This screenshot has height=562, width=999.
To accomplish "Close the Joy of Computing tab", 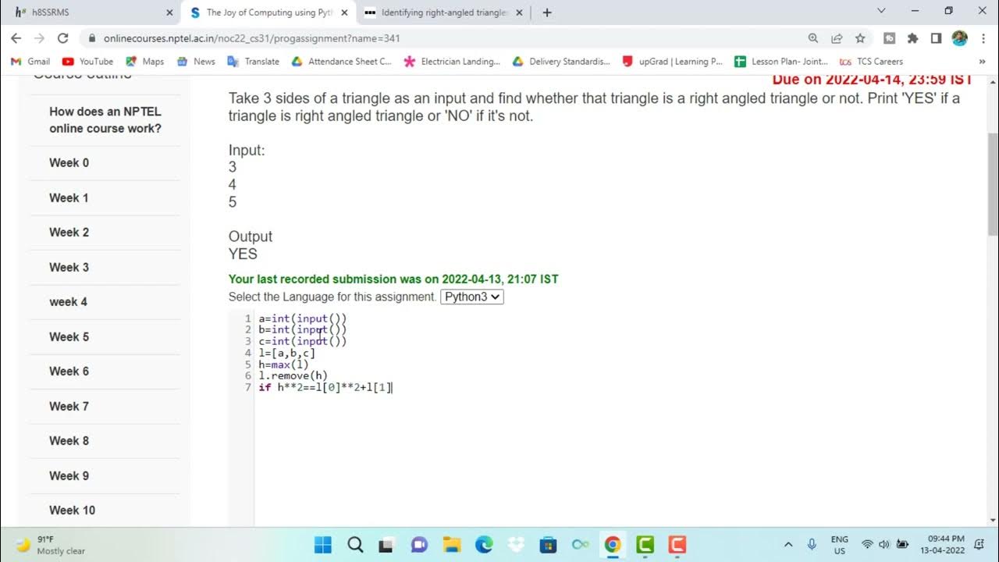I will (344, 12).
